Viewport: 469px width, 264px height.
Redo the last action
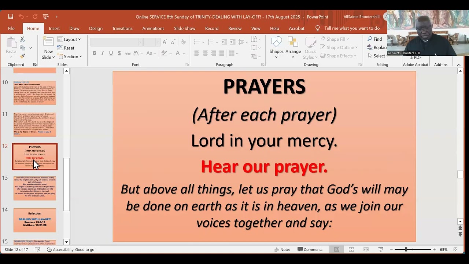click(35, 16)
